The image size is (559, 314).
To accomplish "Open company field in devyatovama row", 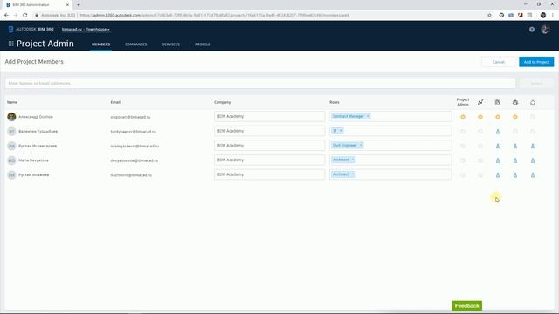I will pyautogui.click(x=270, y=160).
